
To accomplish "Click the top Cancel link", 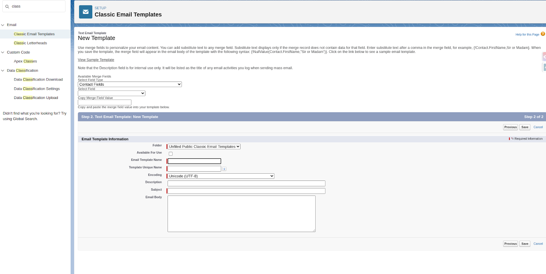I will 538,127.
